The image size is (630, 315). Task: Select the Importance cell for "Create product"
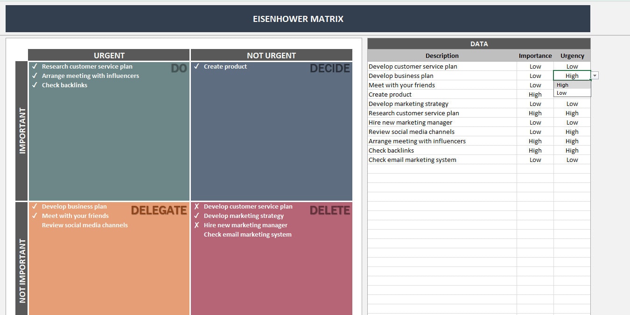[535, 94]
